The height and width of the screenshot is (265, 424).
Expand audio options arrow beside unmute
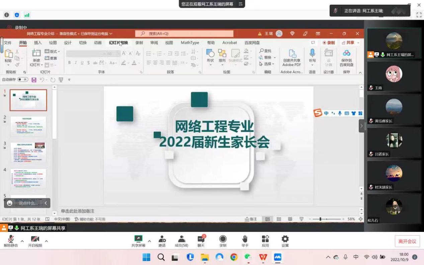[22, 241]
